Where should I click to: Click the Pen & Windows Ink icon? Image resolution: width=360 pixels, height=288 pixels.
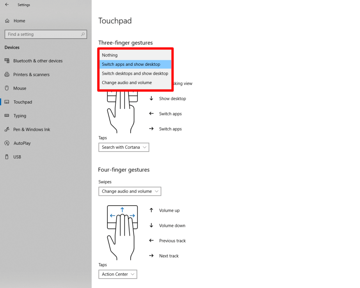(x=7, y=130)
